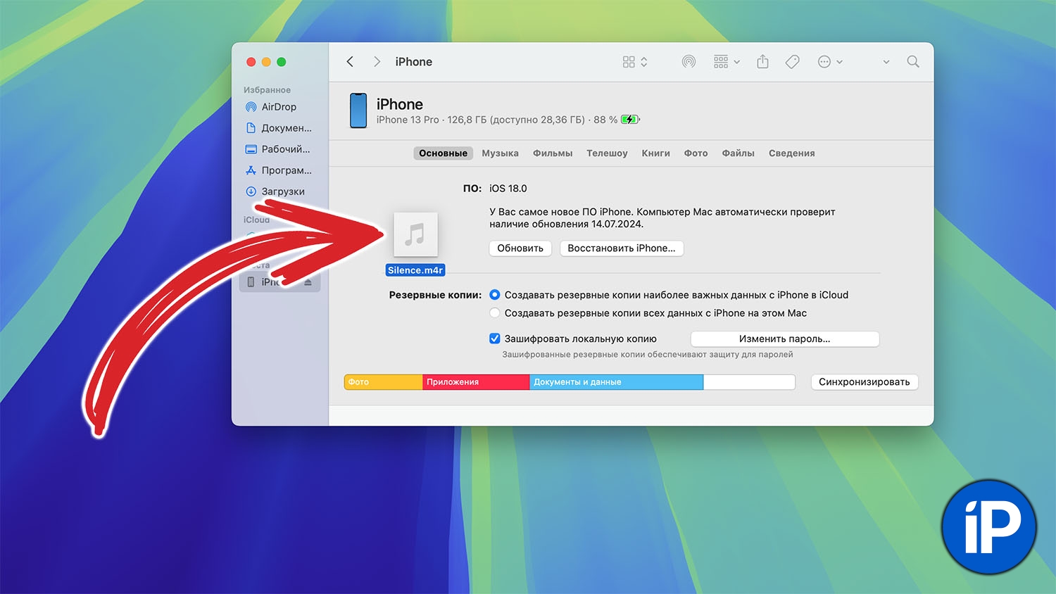Go back using the toolbar back arrow
Screen dimensions: 1056x594
click(350, 62)
